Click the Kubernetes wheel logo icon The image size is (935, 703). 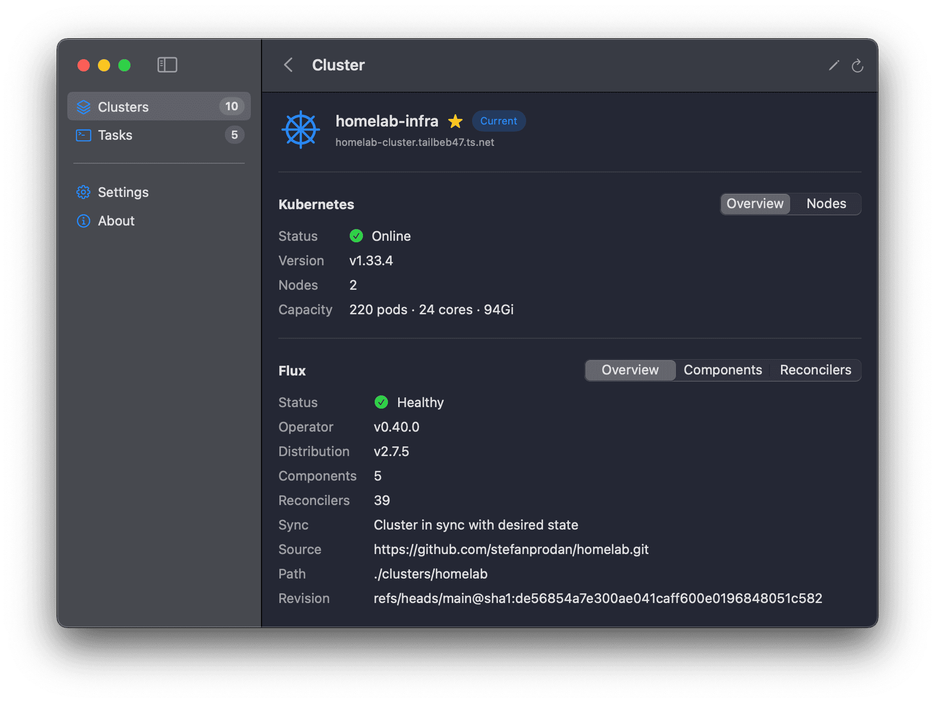(x=300, y=130)
